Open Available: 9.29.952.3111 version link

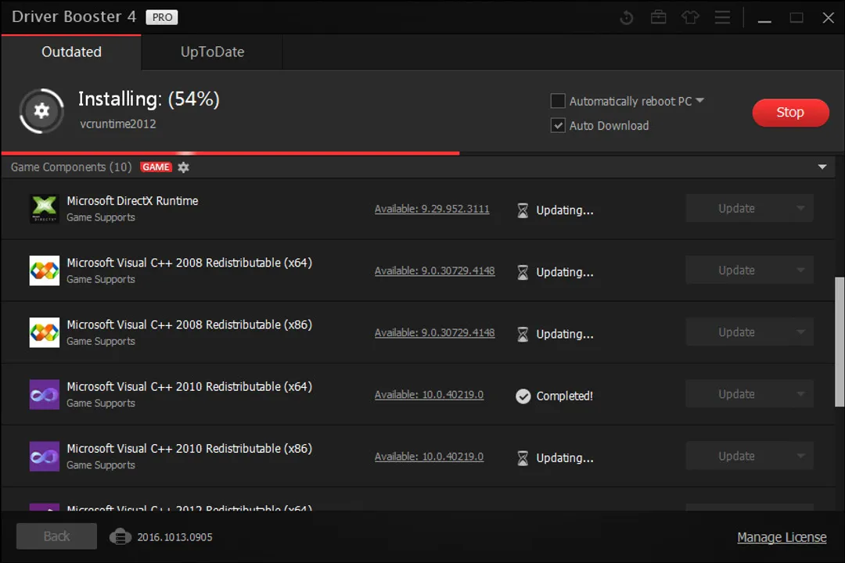pyautogui.click(x=432, y=209)
